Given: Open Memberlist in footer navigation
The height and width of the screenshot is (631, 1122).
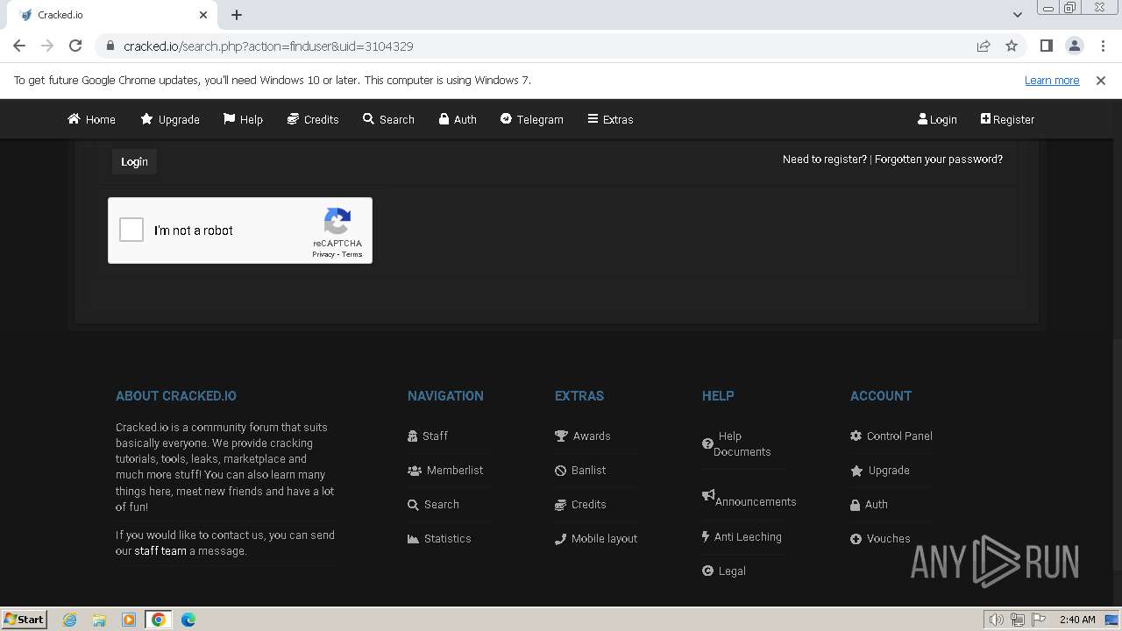Looking at the screenshot, I should 445,470.
